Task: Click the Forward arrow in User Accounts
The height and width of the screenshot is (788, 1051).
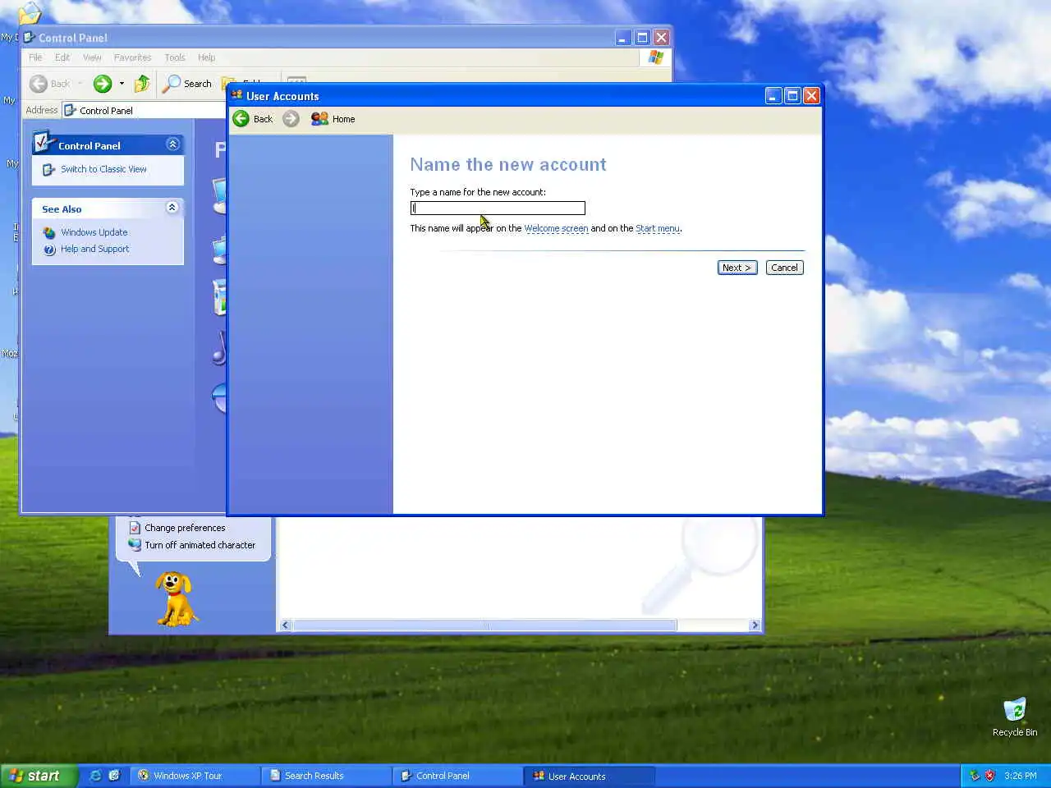Action: pyautogui.click(x=291, y=119)
